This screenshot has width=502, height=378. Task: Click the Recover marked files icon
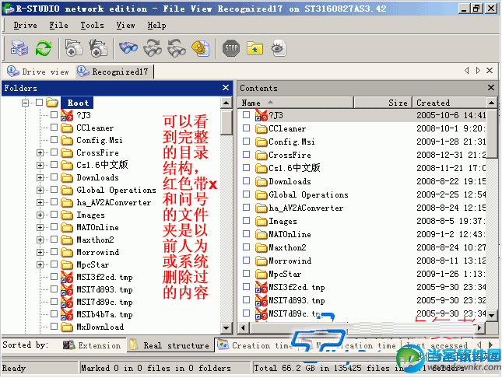(x=98, y=48)
